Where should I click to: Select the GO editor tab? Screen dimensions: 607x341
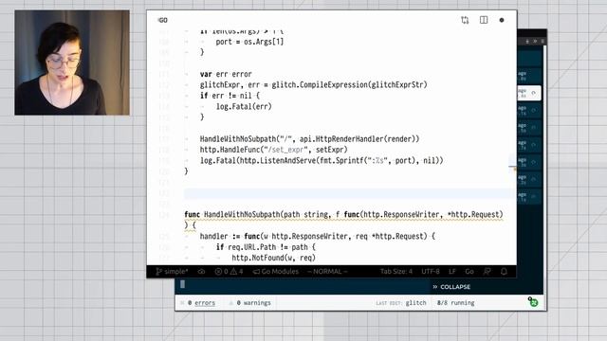[163, 20]
